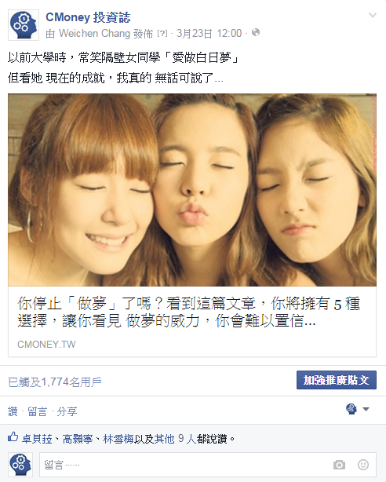Open 卓貝菈's profile from likers
The height and width of the screenshot is (482, 386).
37,439
